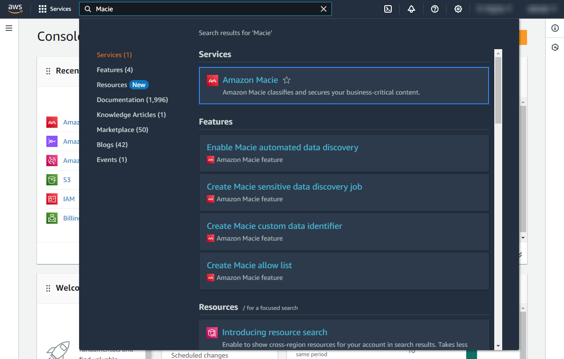The width and height of the screenshot is (564, 359).
Task: Click Create Macie allow list feature
Action: point(249,265)
